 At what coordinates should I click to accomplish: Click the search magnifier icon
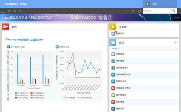[174, 11]
